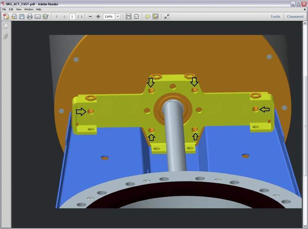Click the email envelope icon
This screenshot has width=308, height=229.
click(x=38, y=17)
